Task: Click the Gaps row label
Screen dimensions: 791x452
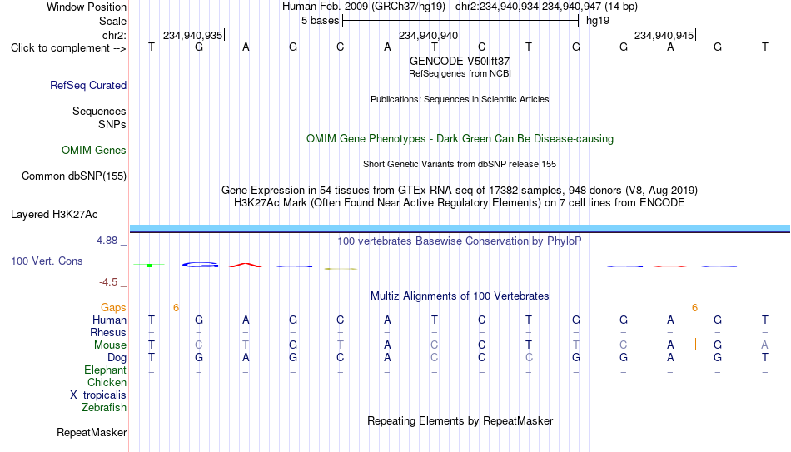Action: [x=113, y=308]
